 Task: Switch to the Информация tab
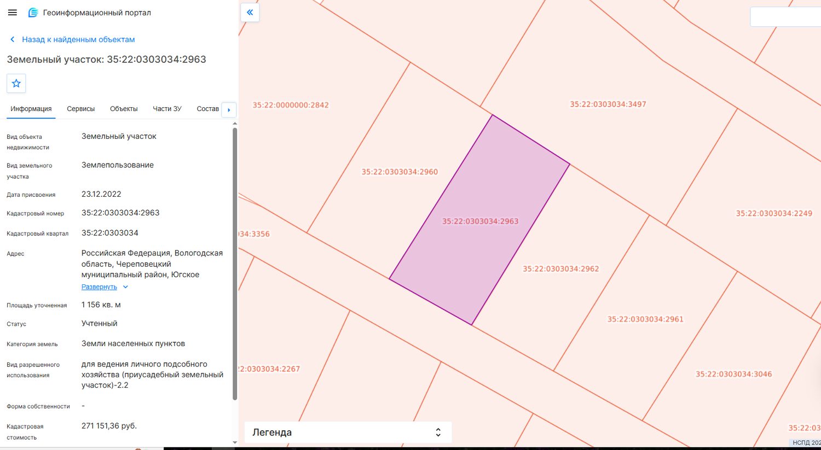click(31, 109)
